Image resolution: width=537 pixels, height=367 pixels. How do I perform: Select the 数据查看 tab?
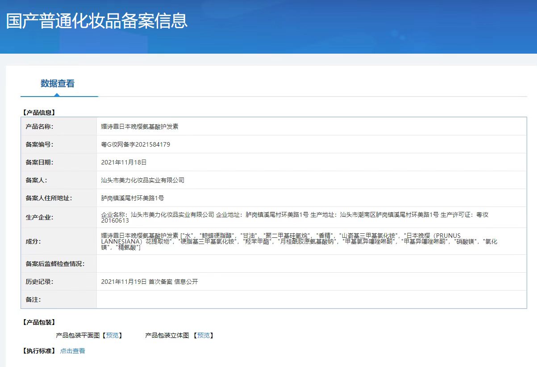point(58,84)
